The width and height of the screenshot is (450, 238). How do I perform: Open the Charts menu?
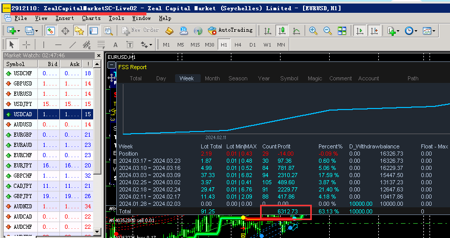(x=91, y=18)
